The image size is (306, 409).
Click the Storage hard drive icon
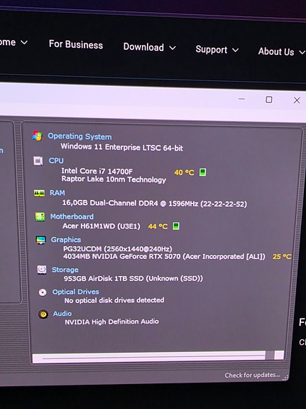(42, 270)
